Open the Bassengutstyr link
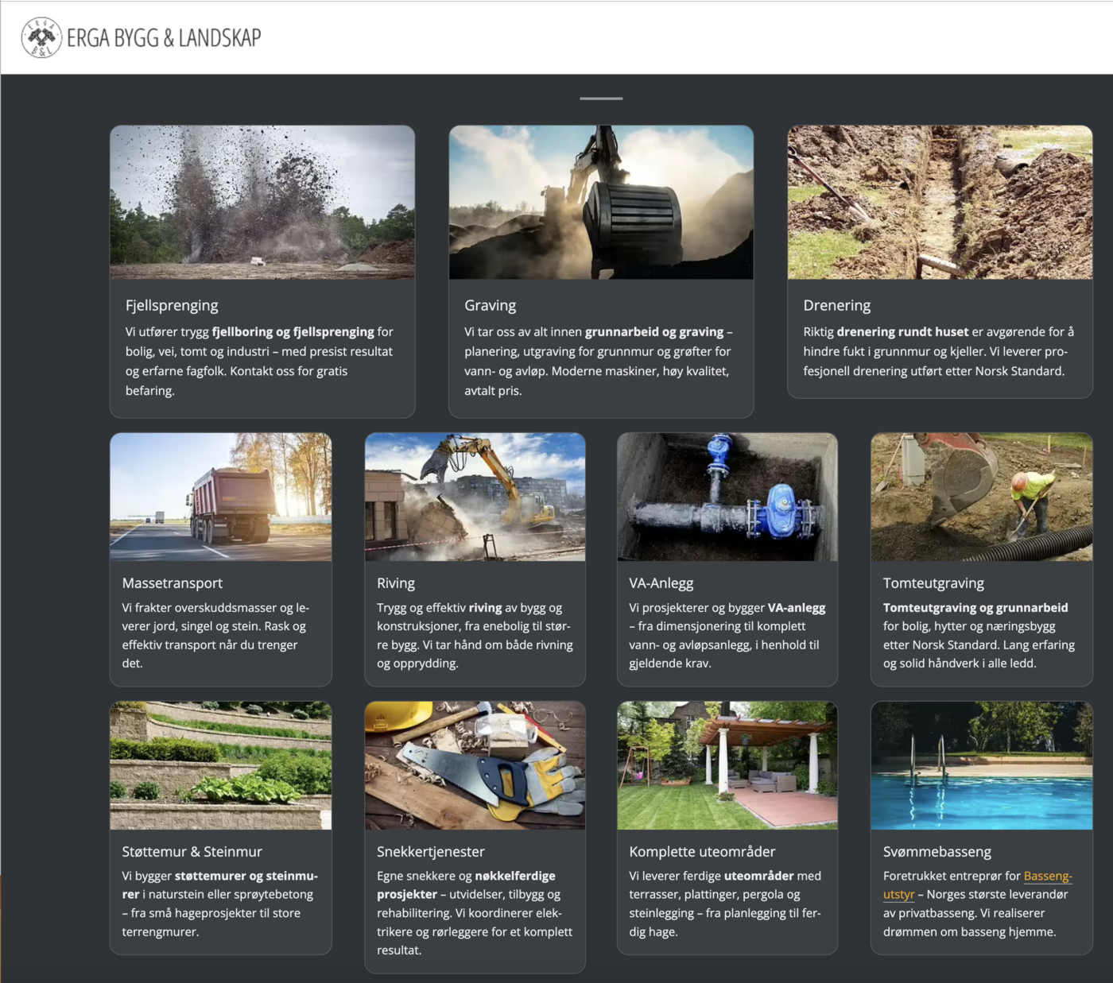 click(x=1047, y=877)
